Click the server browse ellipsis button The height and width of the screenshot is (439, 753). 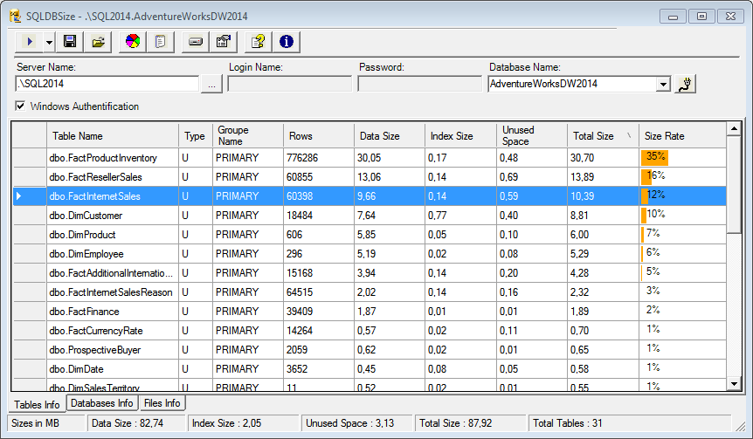click(212, 85)
